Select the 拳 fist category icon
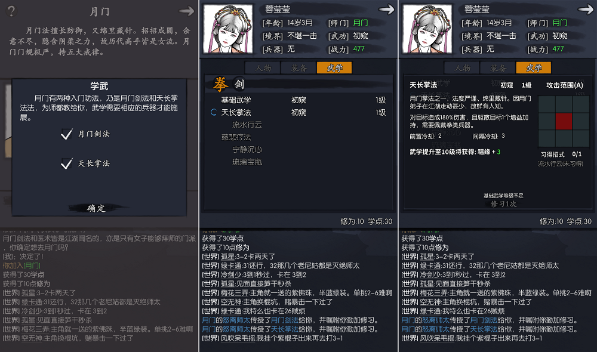Image resolution: width=597 pixels, height=352 pixels. [220, 84]
